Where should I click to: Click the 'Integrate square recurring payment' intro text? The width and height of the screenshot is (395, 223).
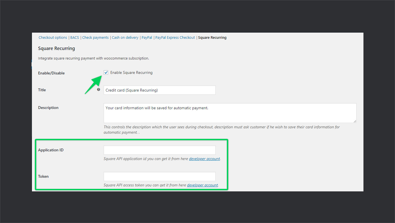click(94, 58)
